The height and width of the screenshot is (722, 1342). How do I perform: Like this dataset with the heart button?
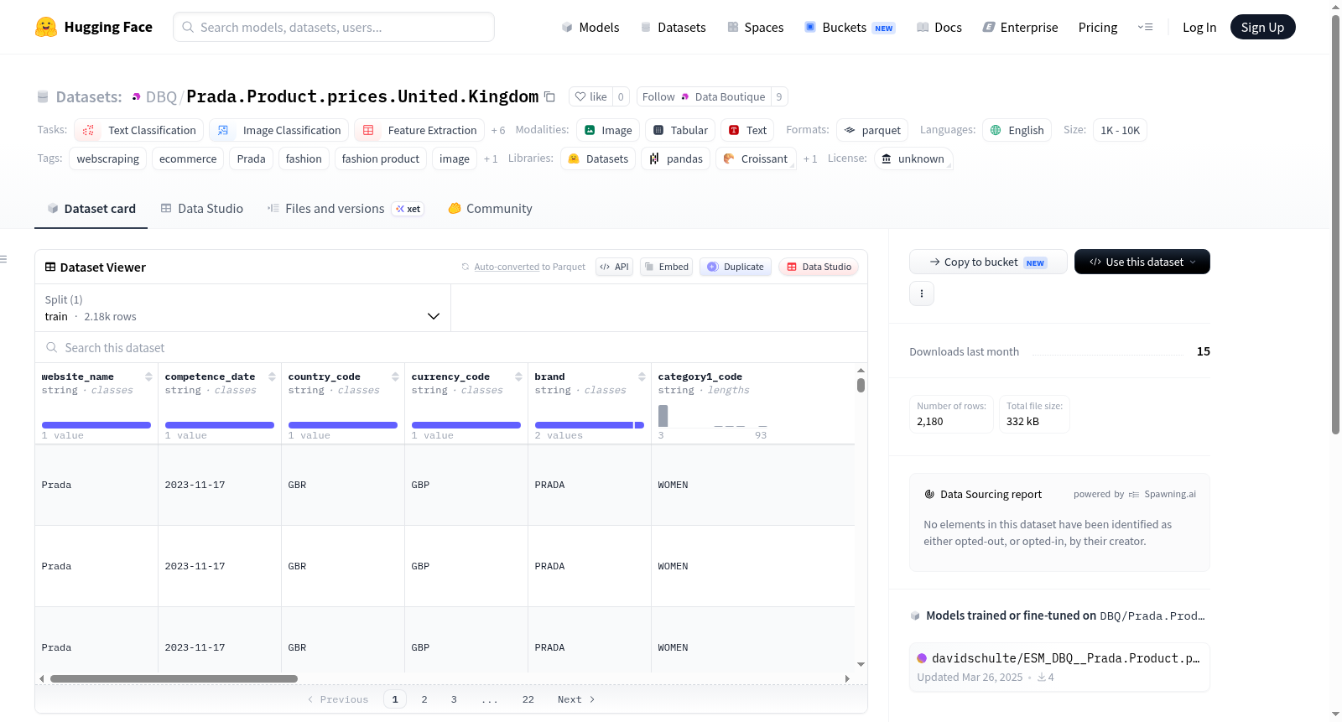pos(590,96)
